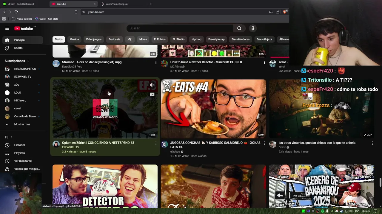This screenshot has width=382, height=214.
Task: Open ICEBERG DE BANANIROU 2025 thumbnail
Action: [x=322, y=186]
